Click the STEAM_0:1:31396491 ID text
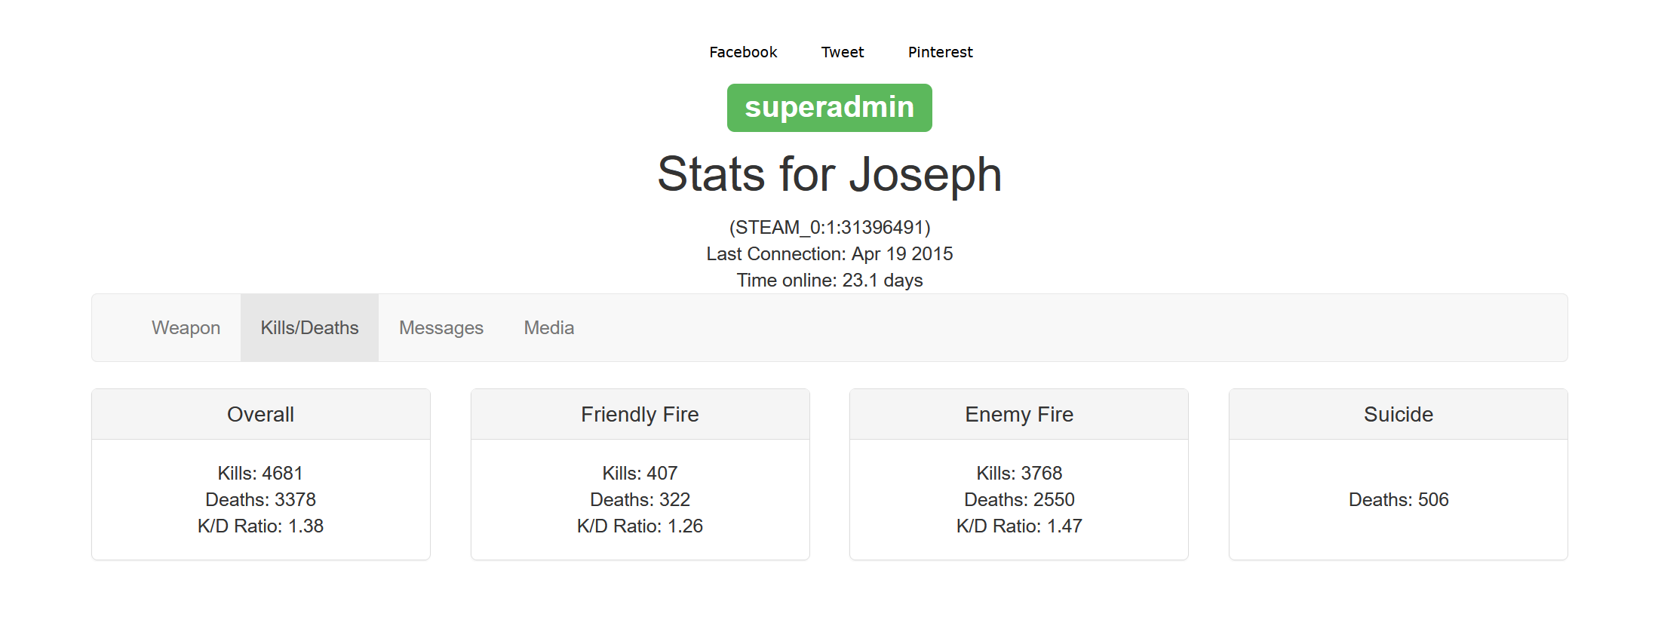This screenshot has width=1655, height=632. (829, 228)
